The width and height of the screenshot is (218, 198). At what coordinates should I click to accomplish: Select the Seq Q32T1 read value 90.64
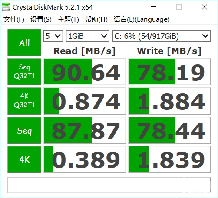click(x=85, y=72)
